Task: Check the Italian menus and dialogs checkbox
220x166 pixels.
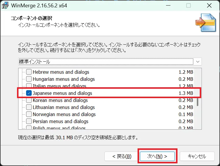Action: coord(29,85)
